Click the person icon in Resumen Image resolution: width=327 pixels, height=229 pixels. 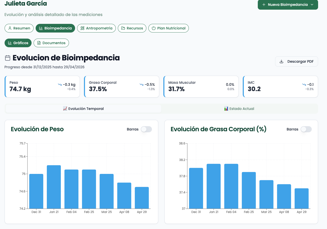coord(10,28)
